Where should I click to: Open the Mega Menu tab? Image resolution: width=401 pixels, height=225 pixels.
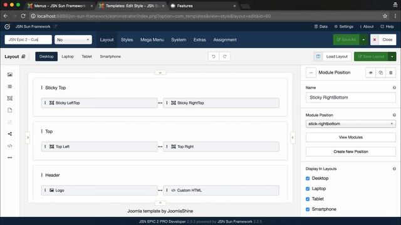(x=152, y=39)
